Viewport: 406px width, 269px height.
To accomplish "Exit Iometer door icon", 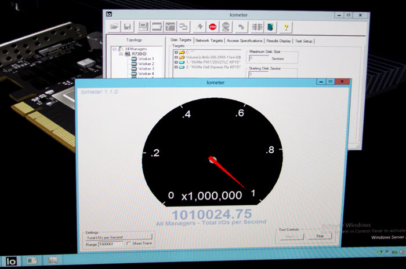I will 270,27.
